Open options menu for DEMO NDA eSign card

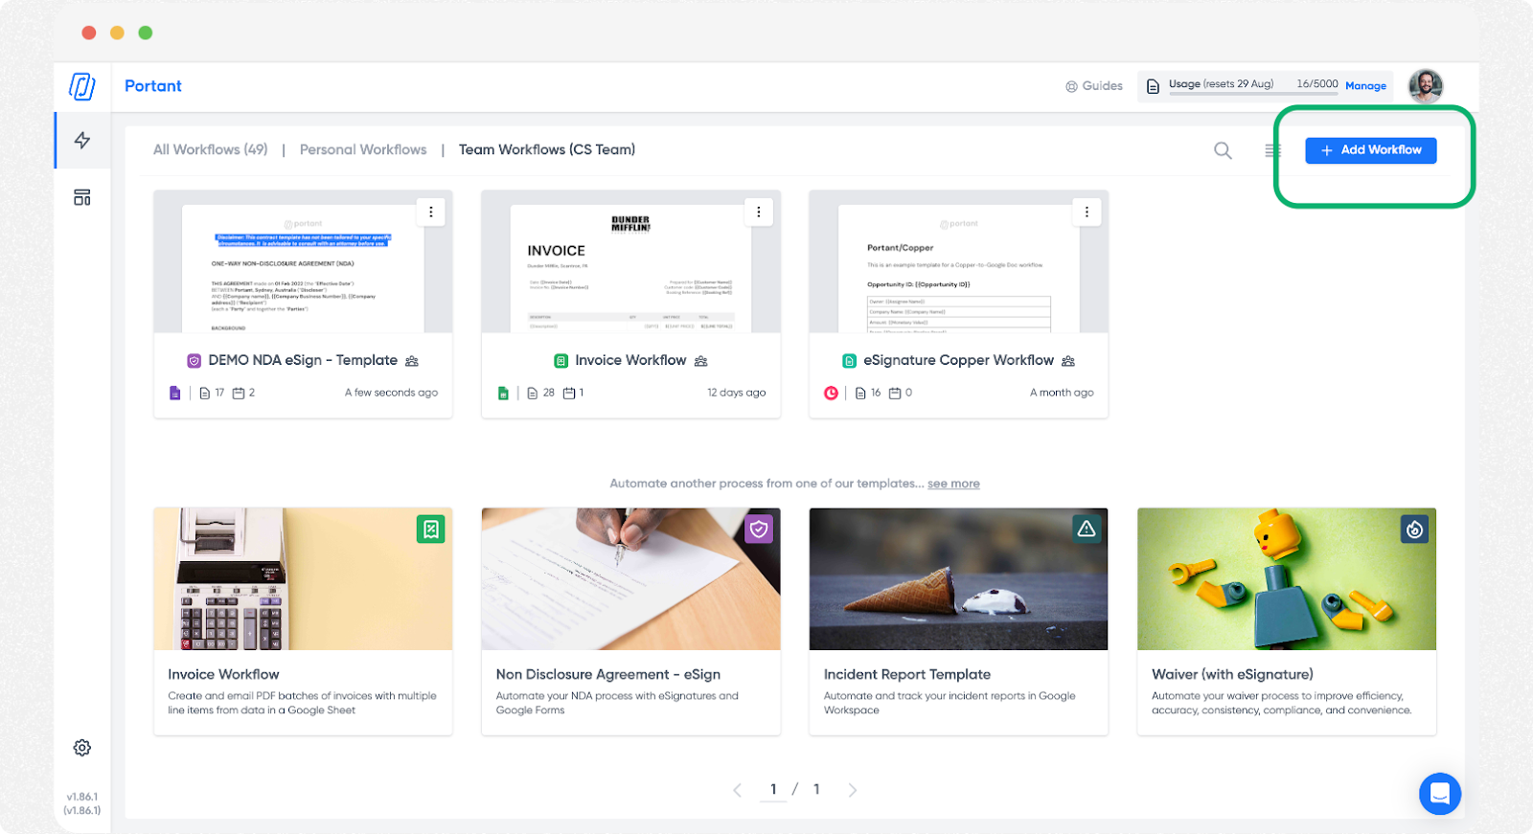pos(431,212)
